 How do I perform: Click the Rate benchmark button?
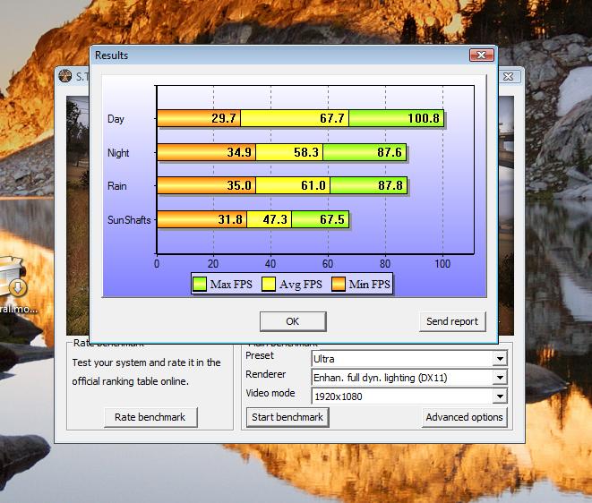[150, 417]
